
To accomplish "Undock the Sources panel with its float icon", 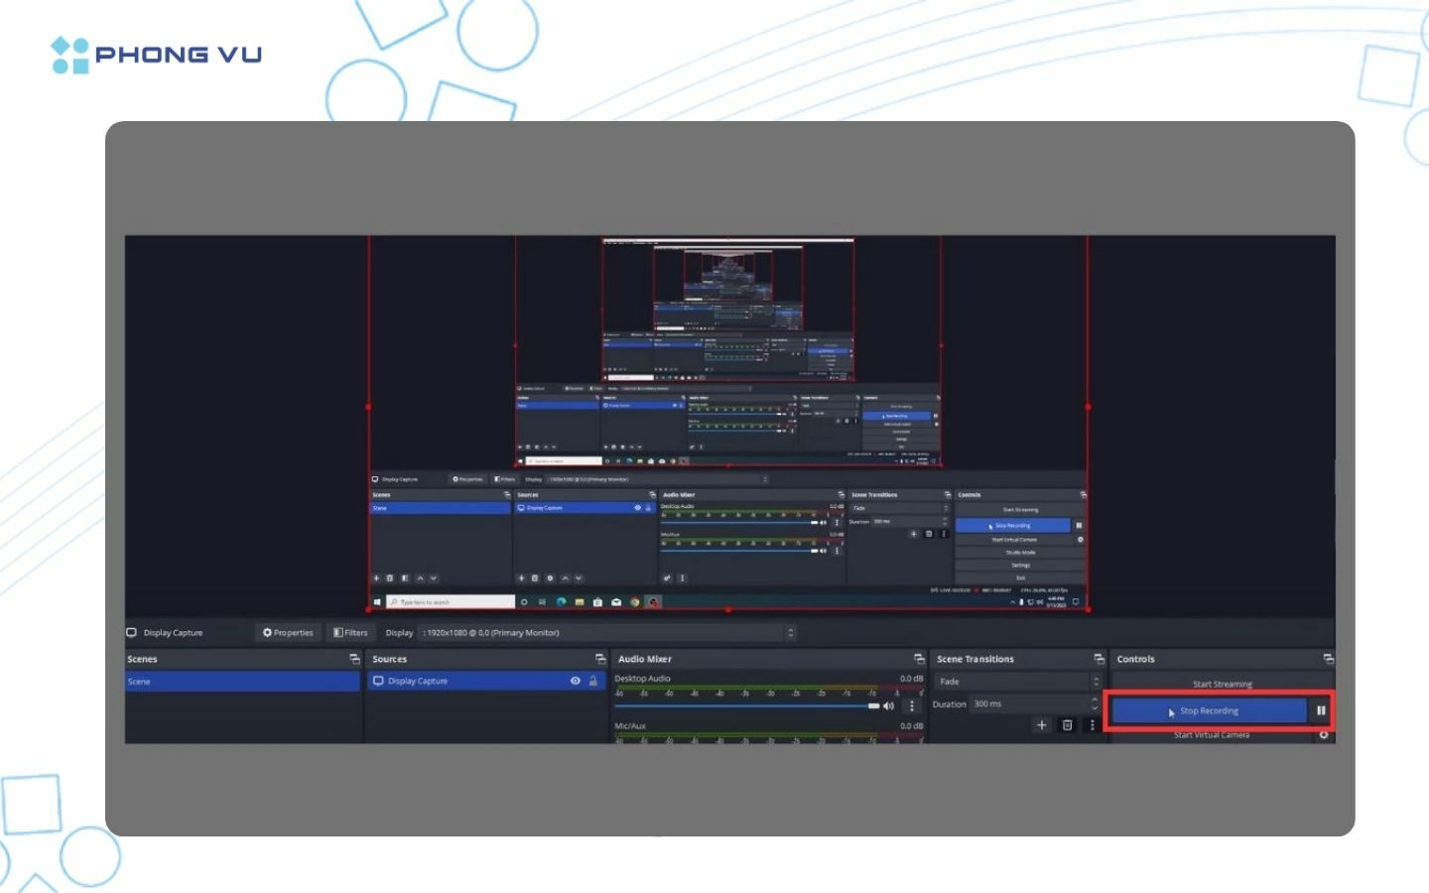I will pyautogui.click(x=600, y=659).
